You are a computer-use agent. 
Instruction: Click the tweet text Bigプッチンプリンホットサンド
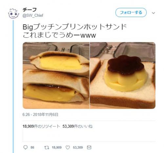74,27
